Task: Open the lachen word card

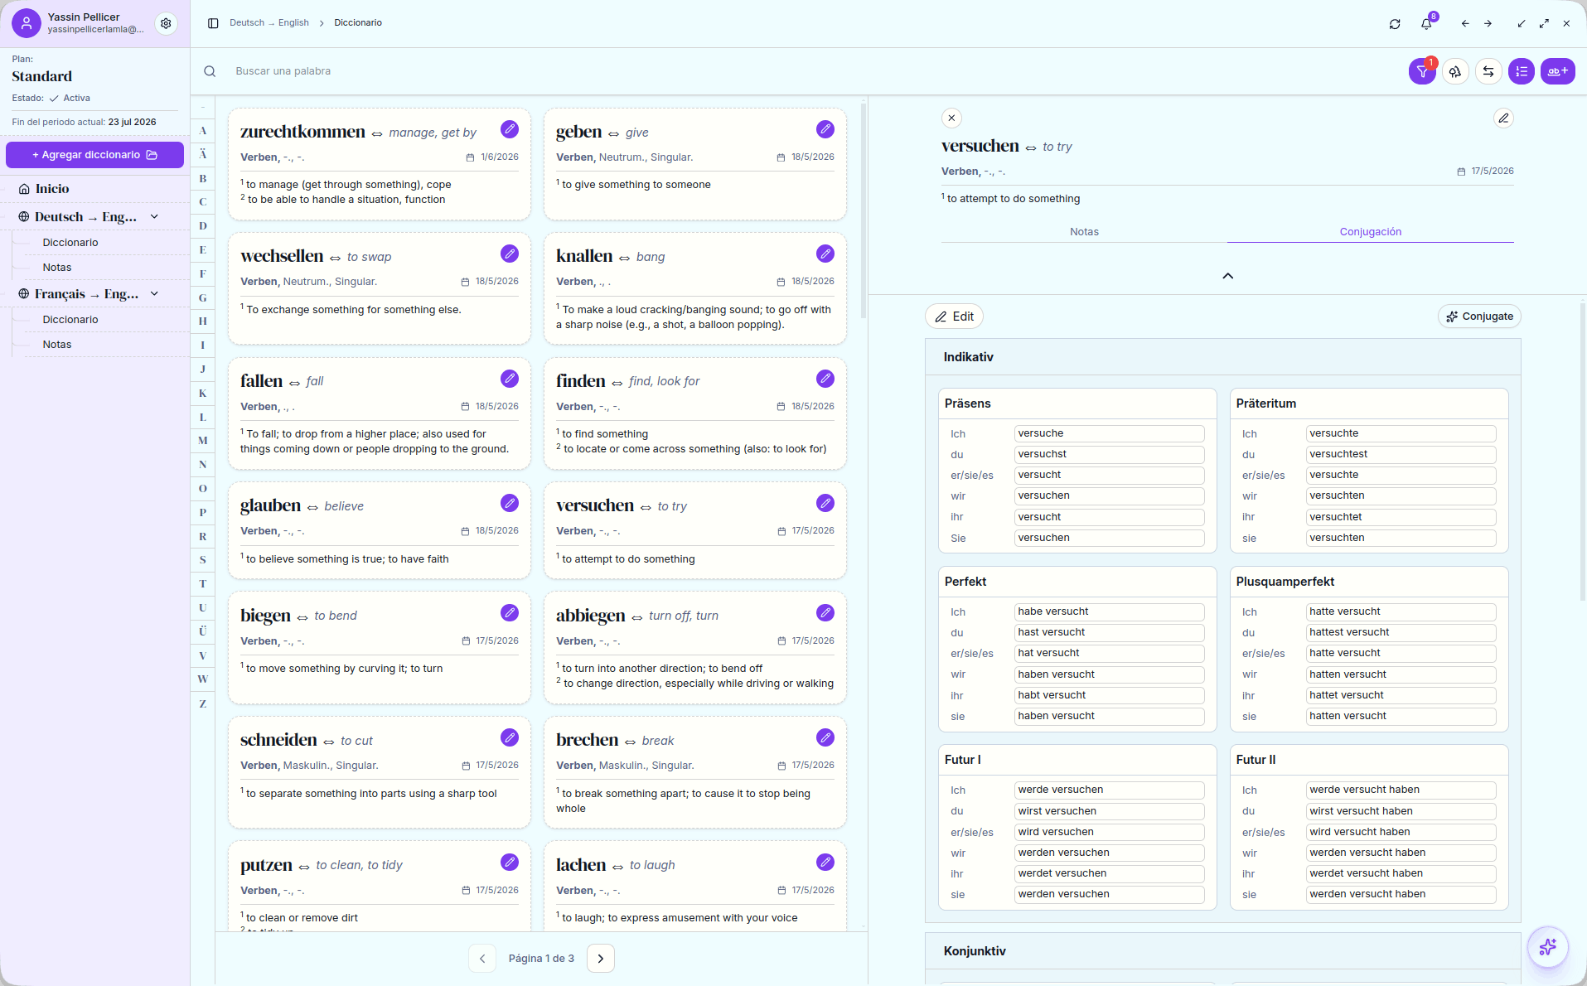Action: coord(695,888)
